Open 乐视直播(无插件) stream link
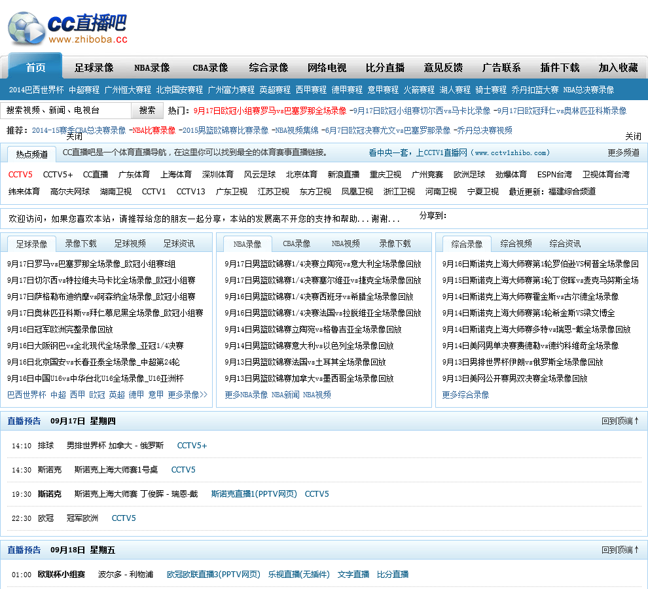The width and height of the screenshot is (648, 589). [x=298, y=574]
